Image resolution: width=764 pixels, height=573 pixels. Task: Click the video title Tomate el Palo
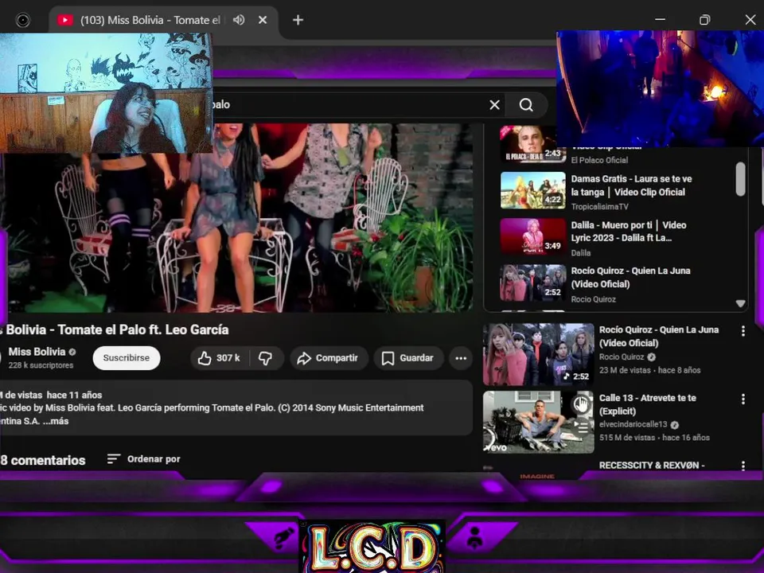[x=115, y=329]
